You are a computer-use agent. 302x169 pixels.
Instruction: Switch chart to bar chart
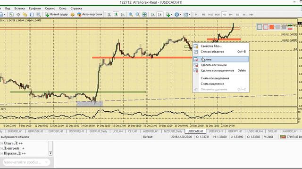[109, 15]
